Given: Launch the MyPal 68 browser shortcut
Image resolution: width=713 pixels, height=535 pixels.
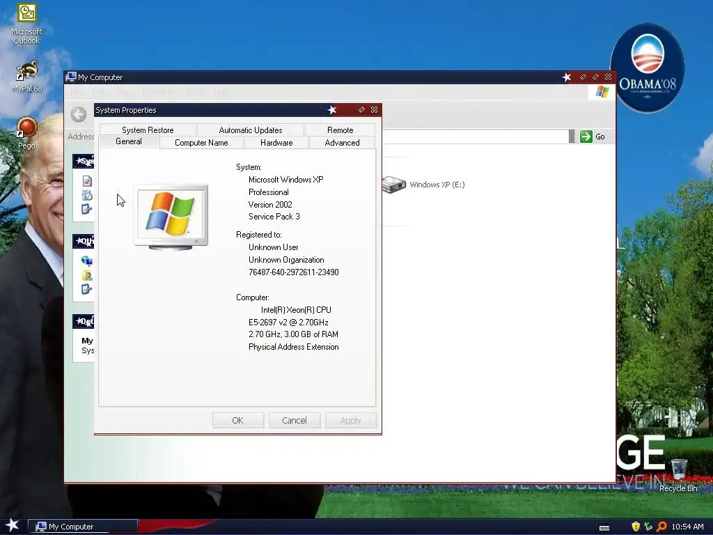Looking at the screenshot, I should (x=26, y=77).
